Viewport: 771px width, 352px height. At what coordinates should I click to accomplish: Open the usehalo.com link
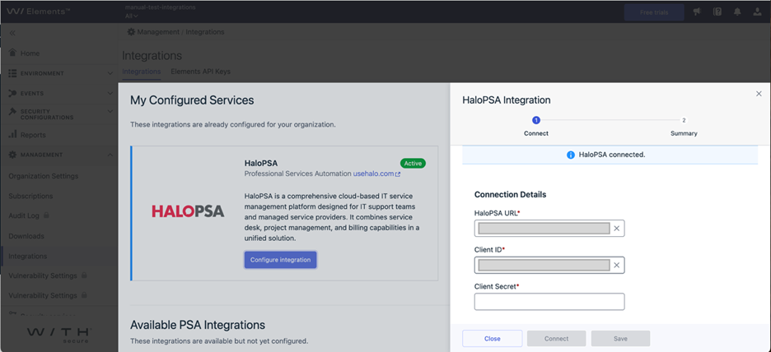(374, 174)
